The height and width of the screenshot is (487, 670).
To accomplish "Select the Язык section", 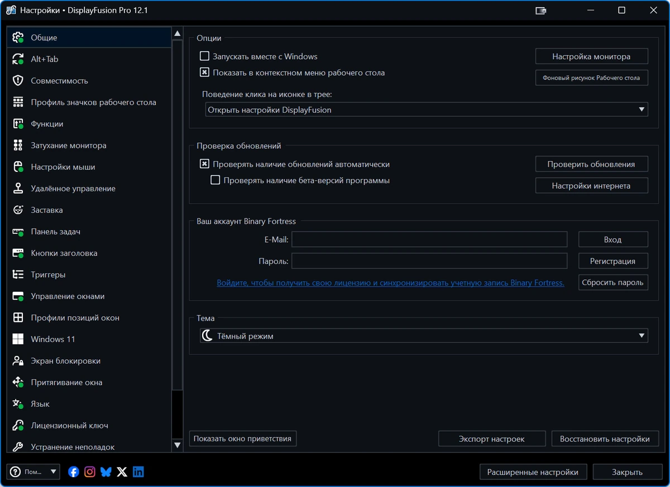I will pyautogui.click(x=89, y=404).
